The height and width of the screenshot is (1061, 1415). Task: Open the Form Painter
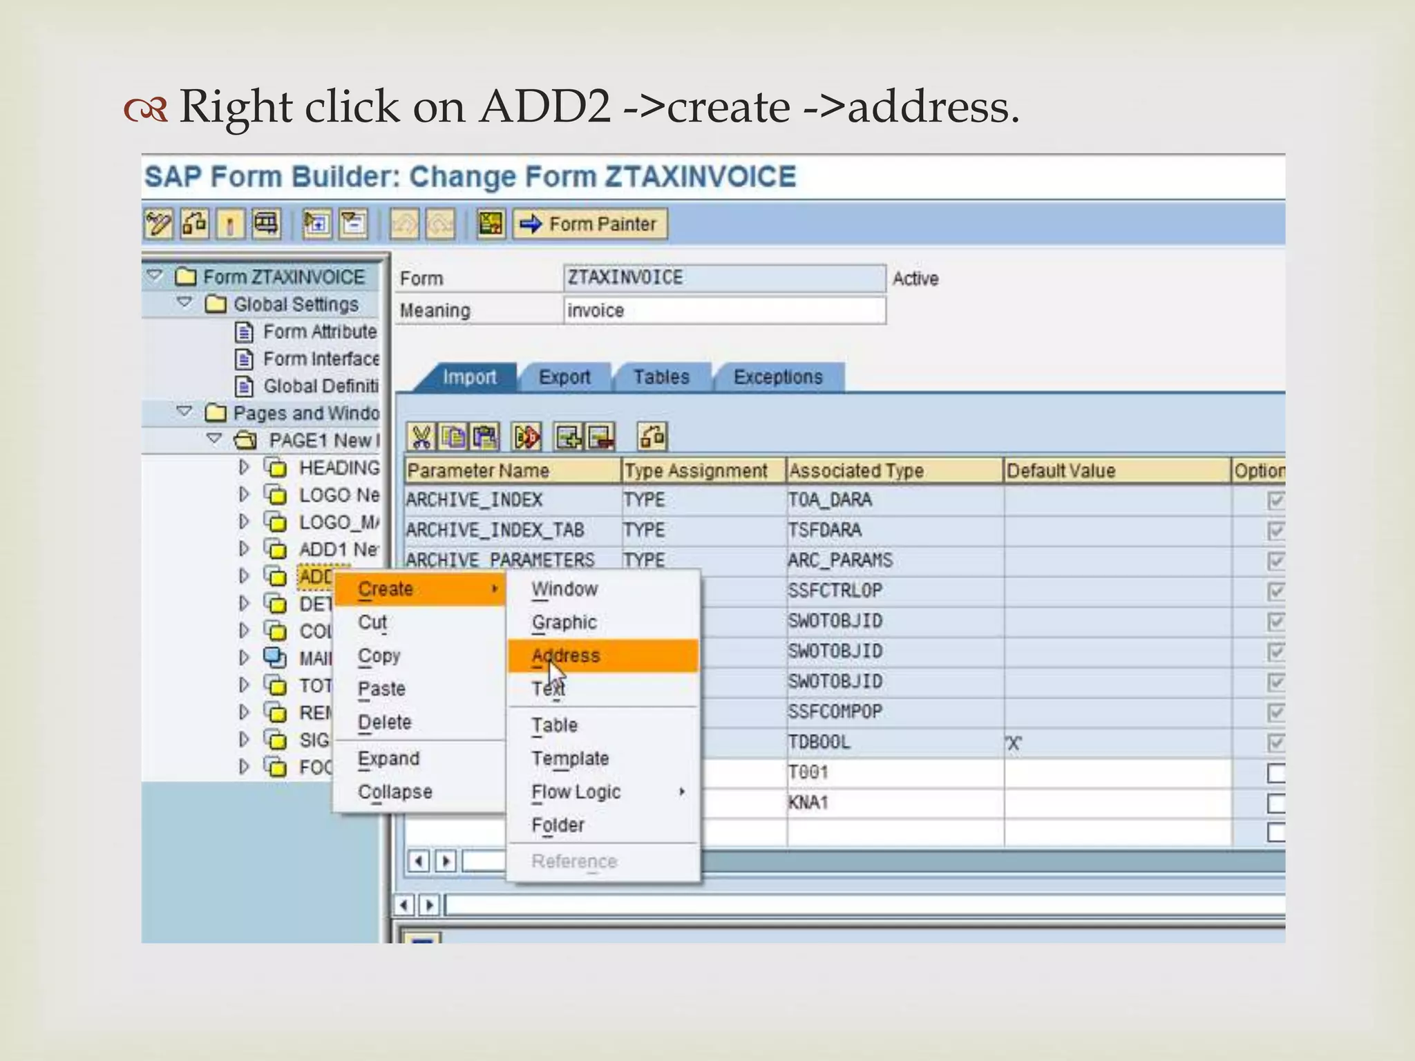click(x=590, y=224)
